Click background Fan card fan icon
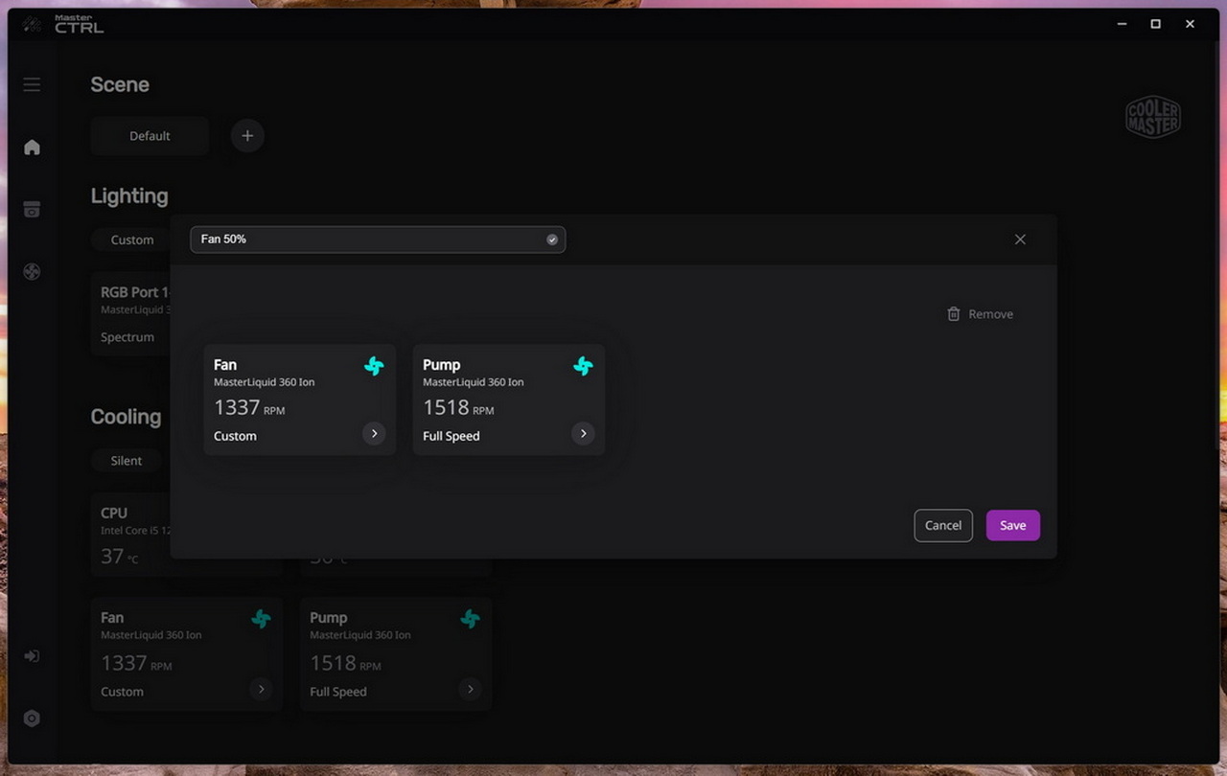 261,620
